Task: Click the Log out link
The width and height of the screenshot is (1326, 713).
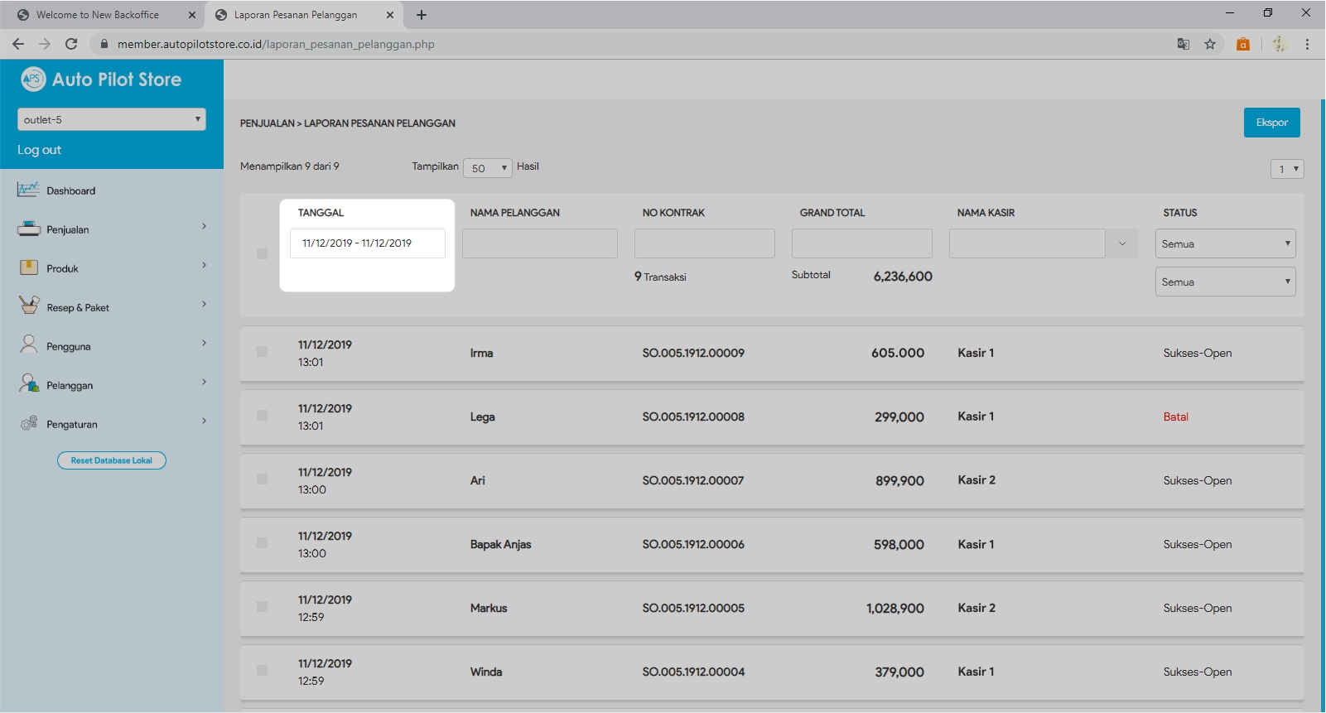Action: (x=40, y=150)
